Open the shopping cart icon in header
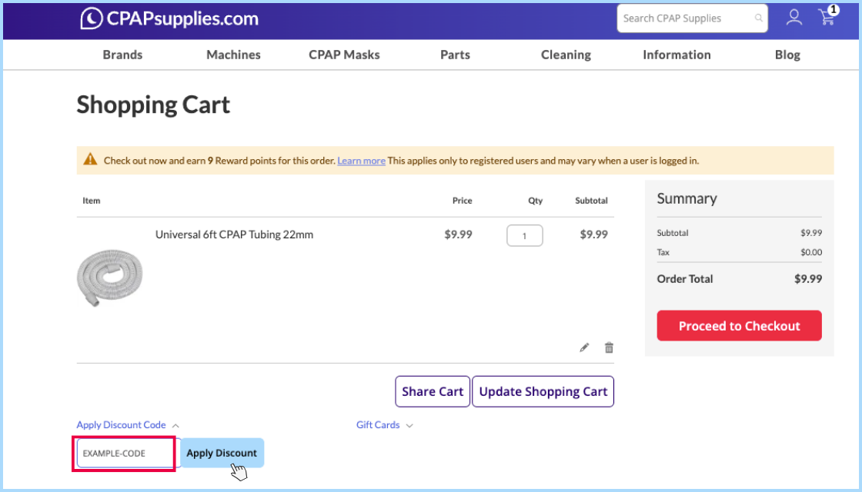862x492 pixels. 827,18
